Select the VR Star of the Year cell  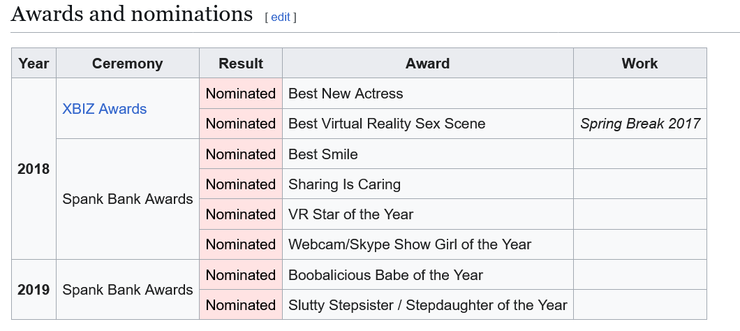tap(351, 214)
